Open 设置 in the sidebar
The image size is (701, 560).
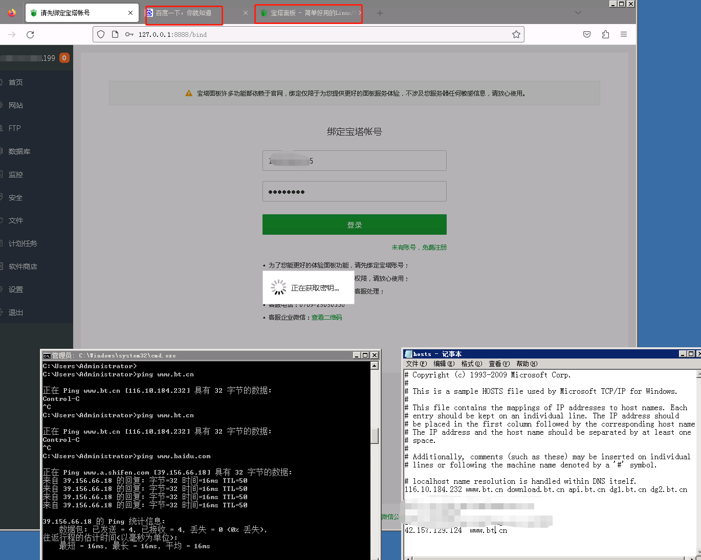tap(15, 289)
